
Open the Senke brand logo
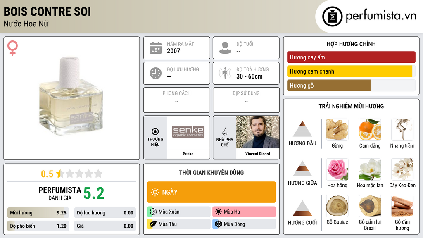(188, 132)
